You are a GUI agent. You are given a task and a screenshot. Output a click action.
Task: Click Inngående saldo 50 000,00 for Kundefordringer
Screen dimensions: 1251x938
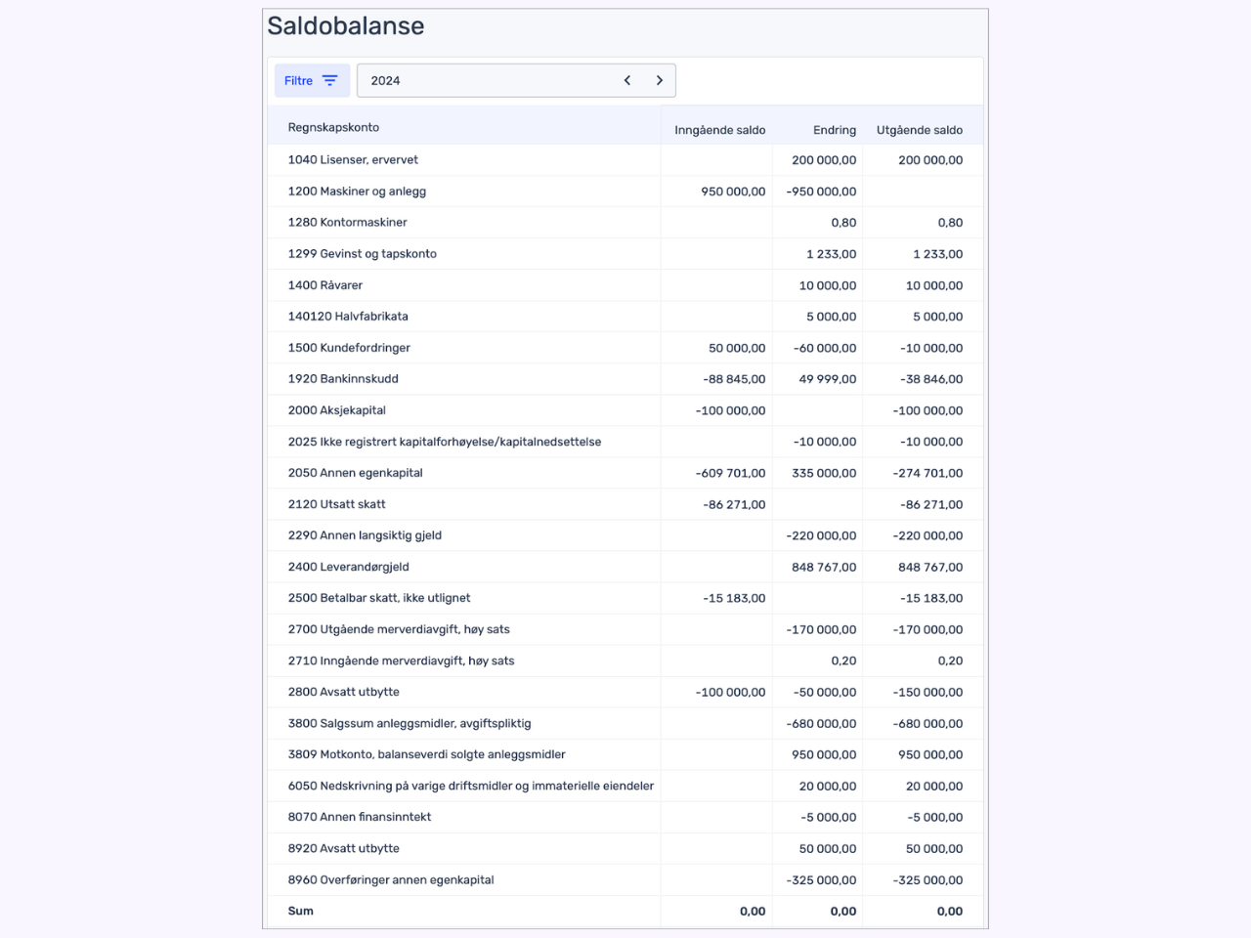pos(737,348)
